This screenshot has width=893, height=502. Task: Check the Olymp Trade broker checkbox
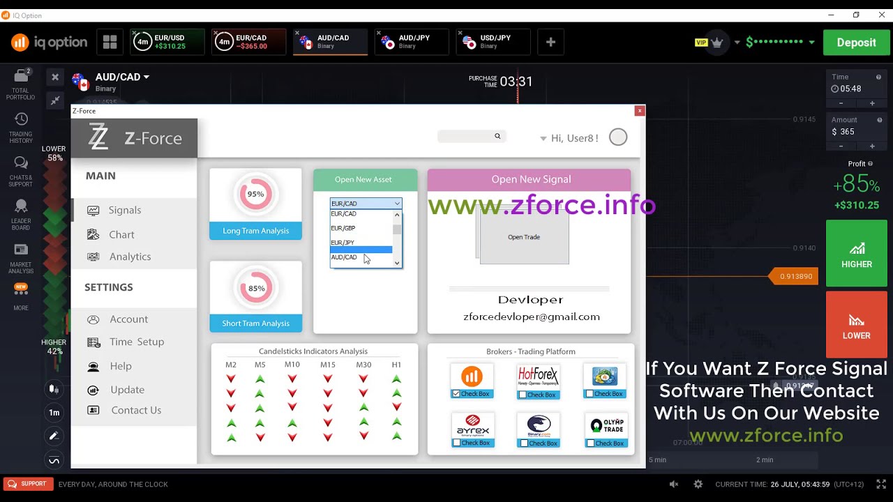click(590, 443)
